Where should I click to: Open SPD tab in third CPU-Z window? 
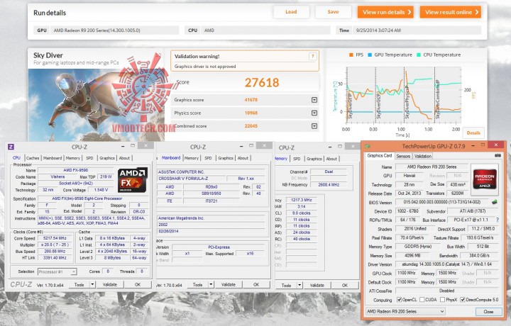click(x=297, y=159)
